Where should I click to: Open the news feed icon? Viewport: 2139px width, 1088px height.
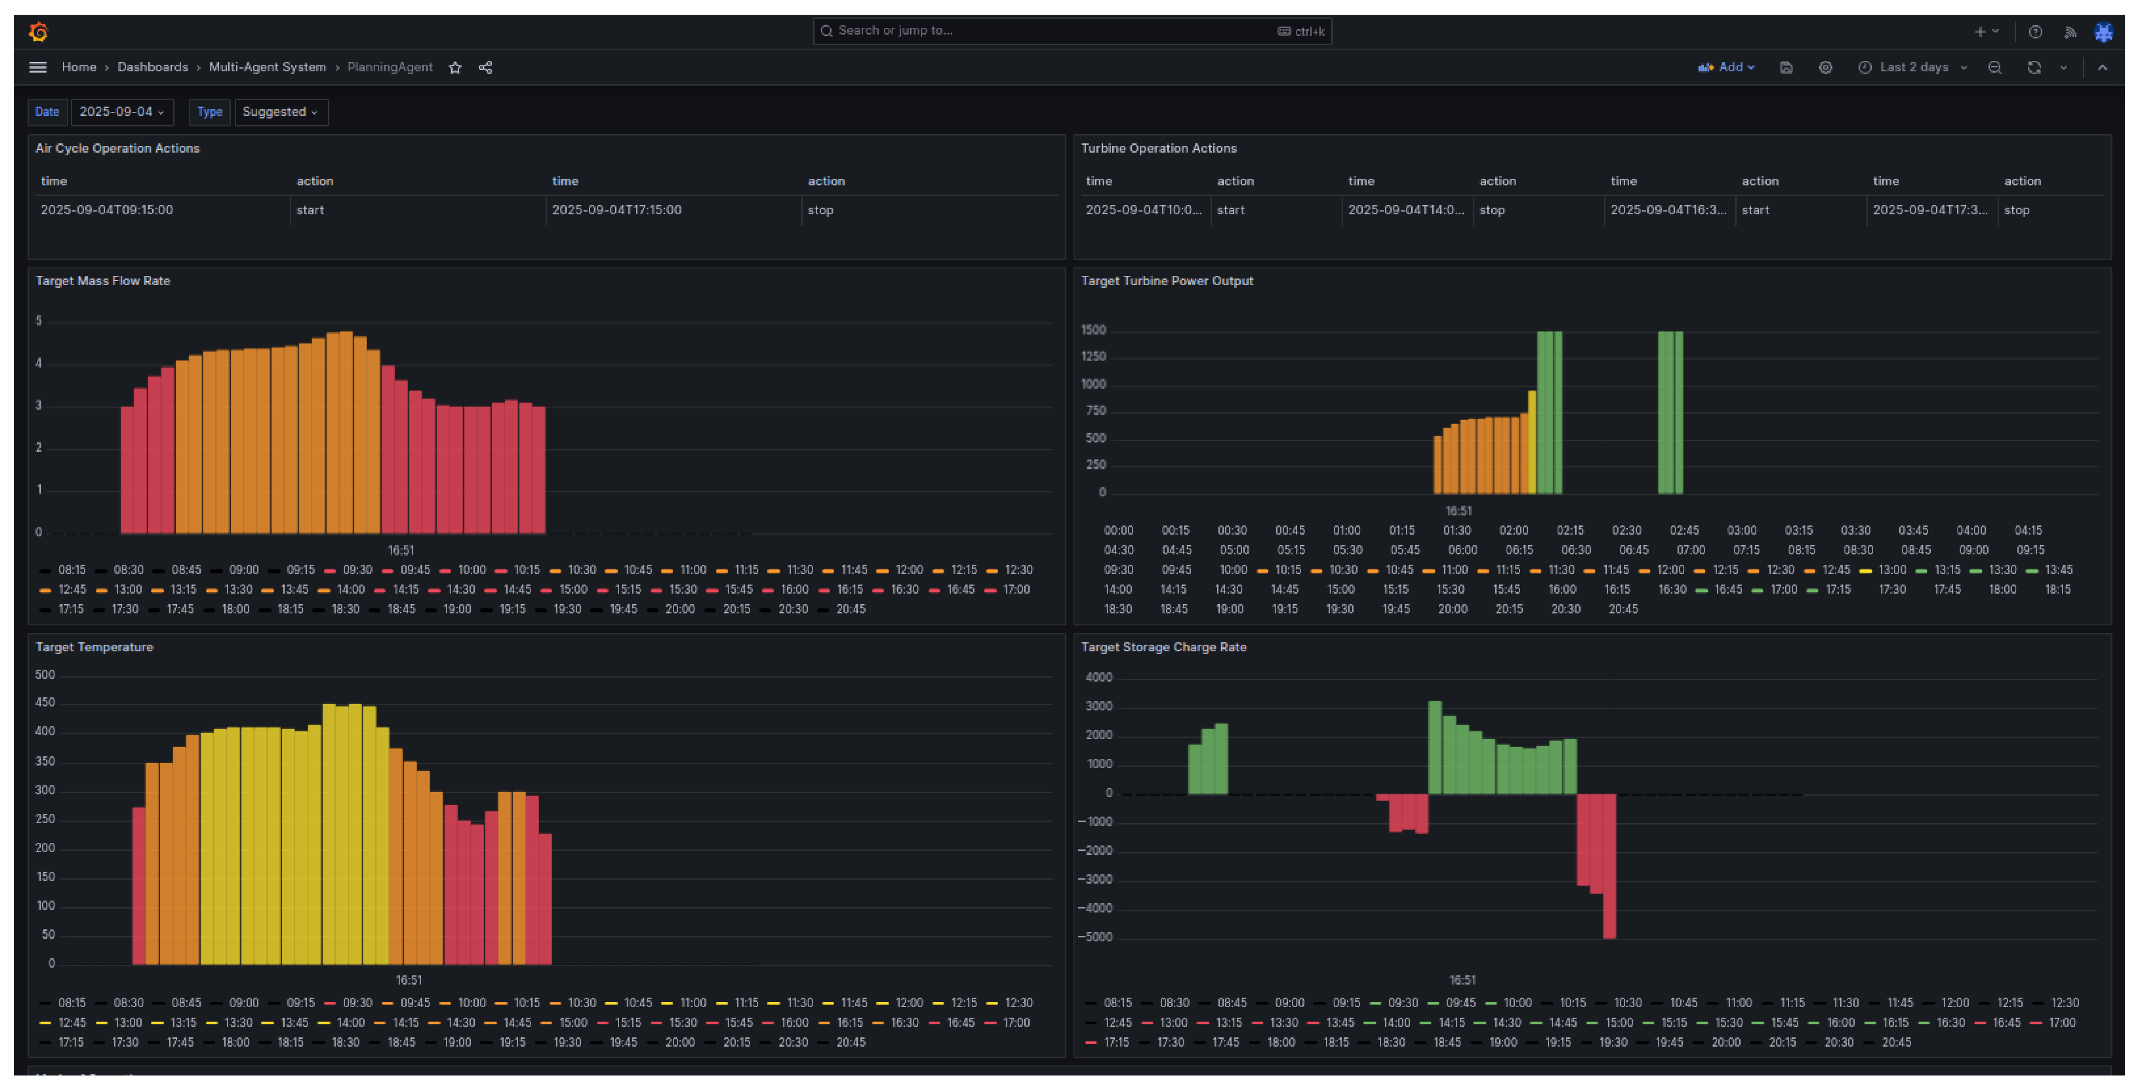point(2070,33)
